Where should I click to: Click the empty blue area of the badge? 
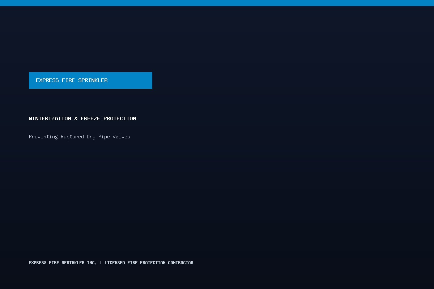point(130,80)
